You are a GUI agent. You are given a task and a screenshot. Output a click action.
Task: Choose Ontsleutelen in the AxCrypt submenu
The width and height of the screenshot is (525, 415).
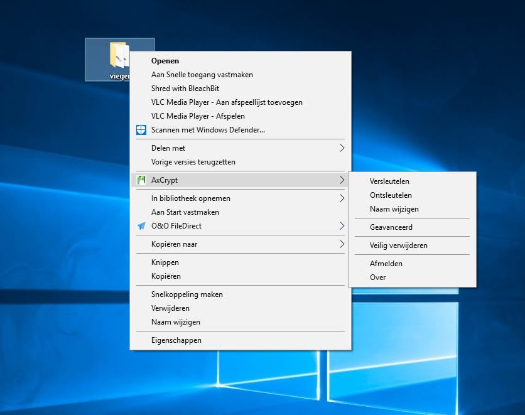click(391, 195)
